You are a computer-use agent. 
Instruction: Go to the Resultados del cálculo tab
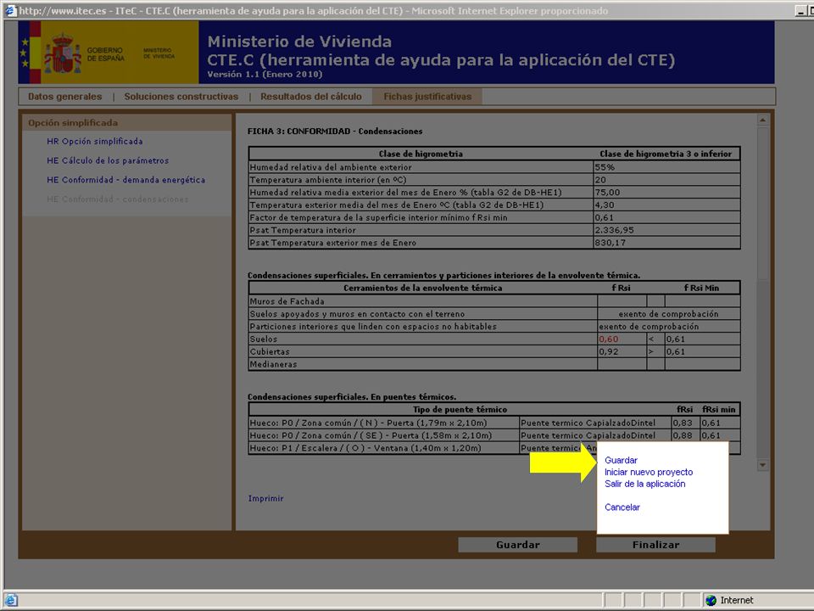click(311, 97)
